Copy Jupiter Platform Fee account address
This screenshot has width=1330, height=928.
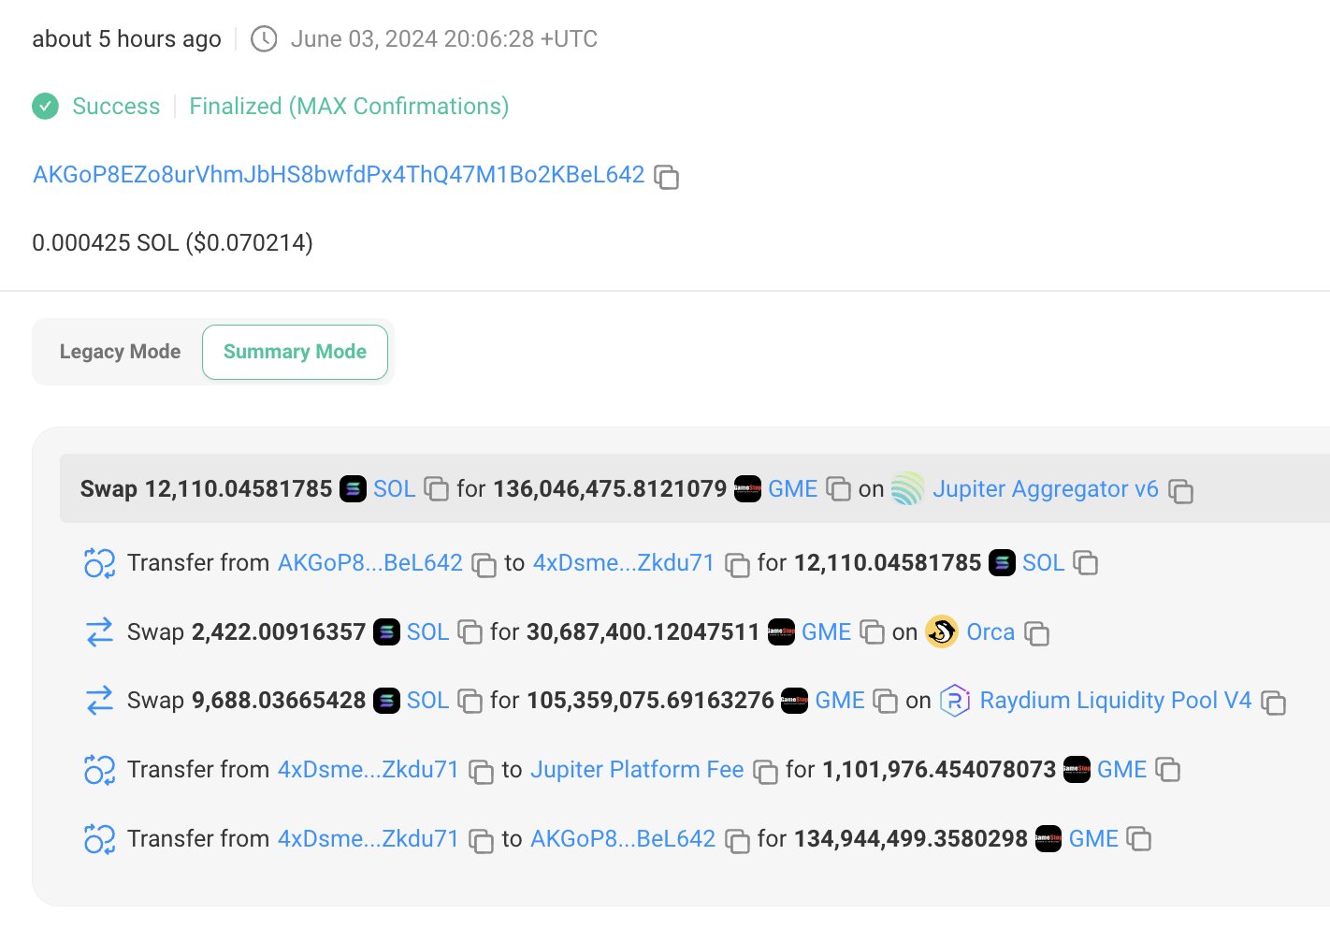coord(766,772)
